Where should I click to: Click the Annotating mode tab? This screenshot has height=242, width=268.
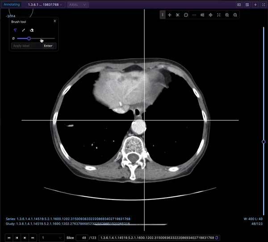tap(12, 4)
